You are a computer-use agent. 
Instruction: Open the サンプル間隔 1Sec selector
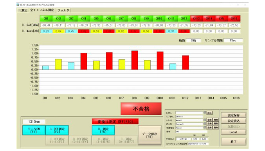tap(233, 41)
